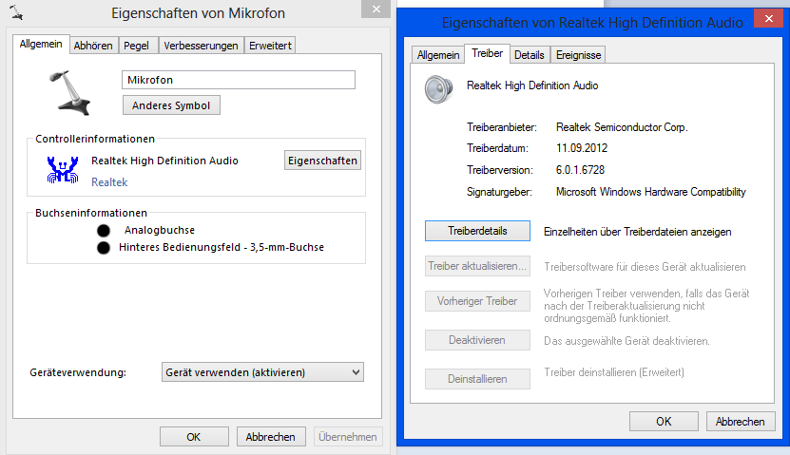
Task: Open controller Eigenschaften button
Action: pyautogui.click(x=322, y=161)
